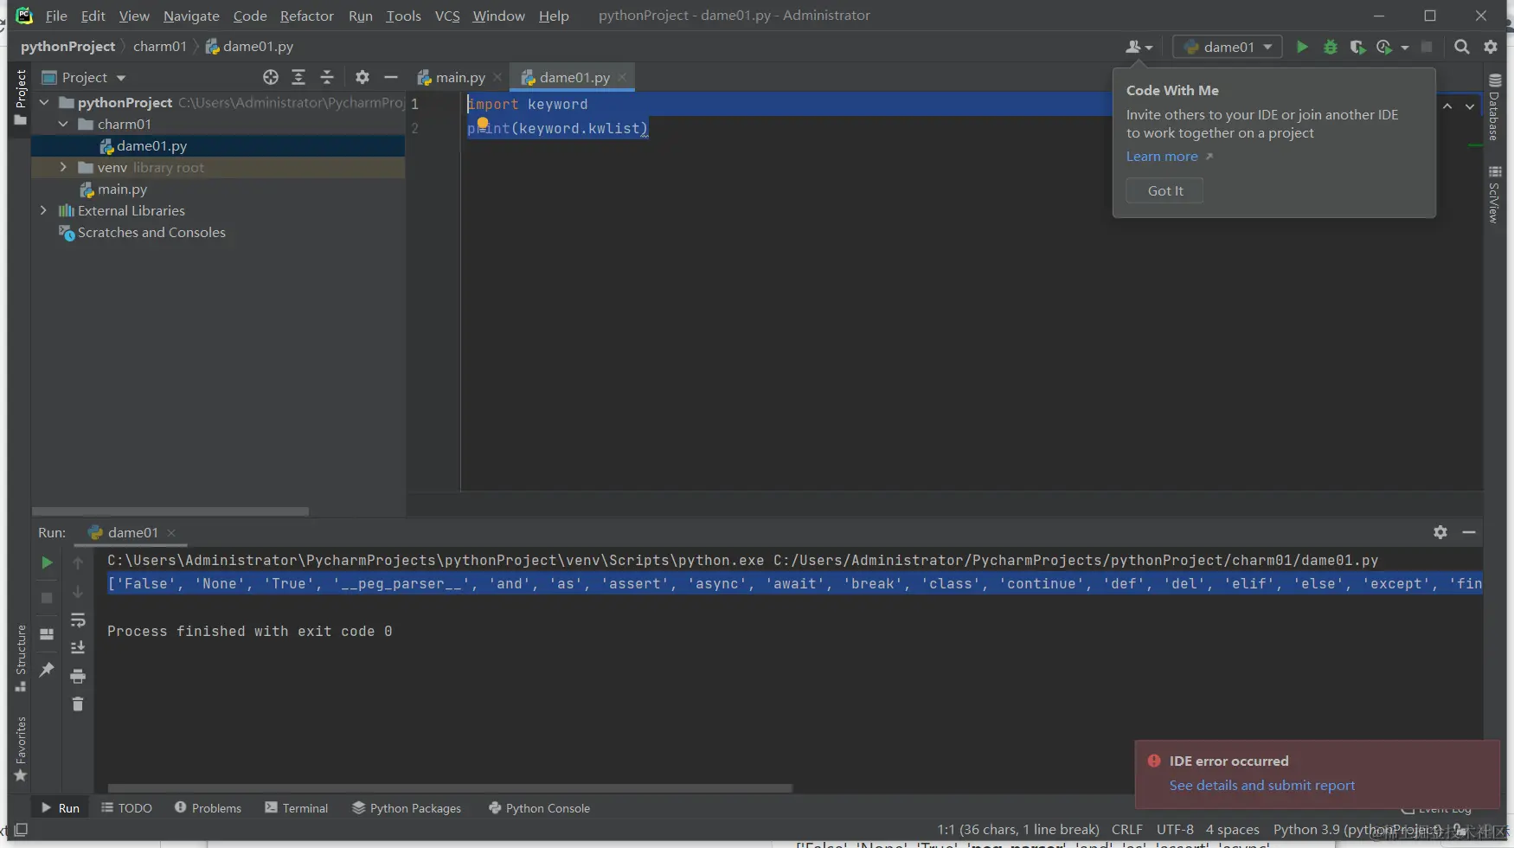Collapse the pythonProject root node
The height and width of the screenshot is (848, 1514).
click(44, 102)
